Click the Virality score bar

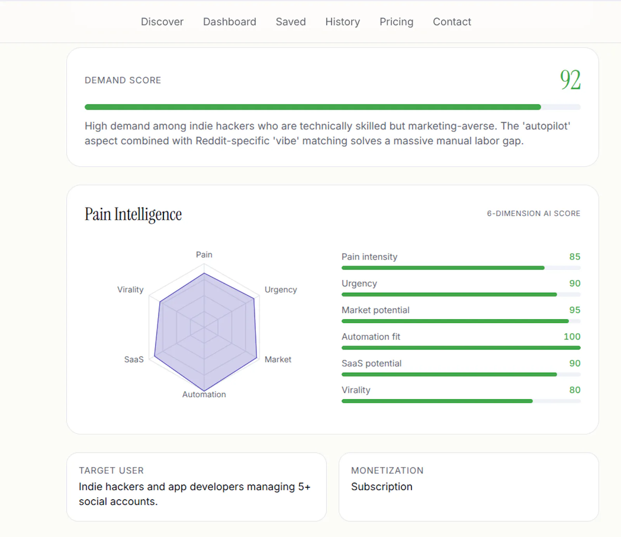click(x=461, y=401)
